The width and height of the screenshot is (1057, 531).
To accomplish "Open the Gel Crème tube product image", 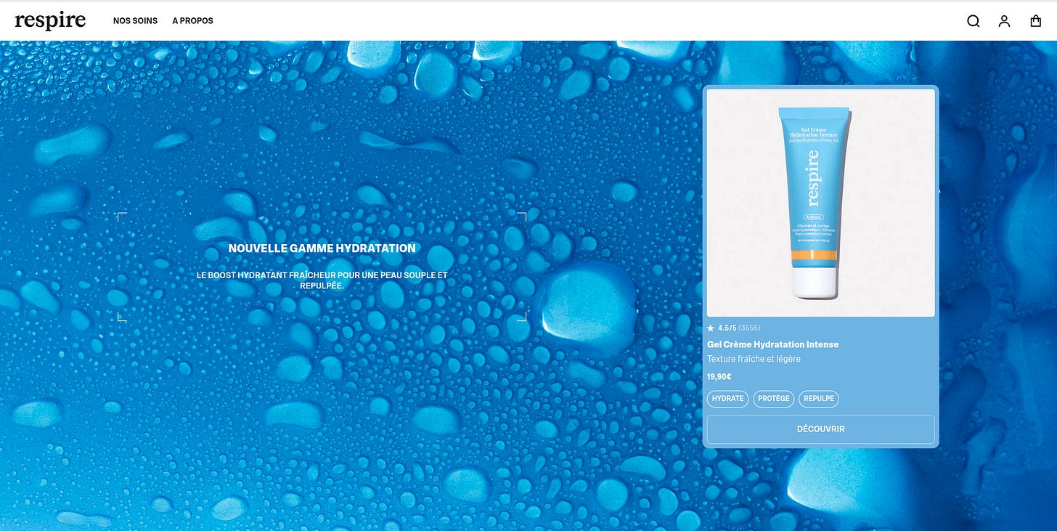I will (820, 203).
